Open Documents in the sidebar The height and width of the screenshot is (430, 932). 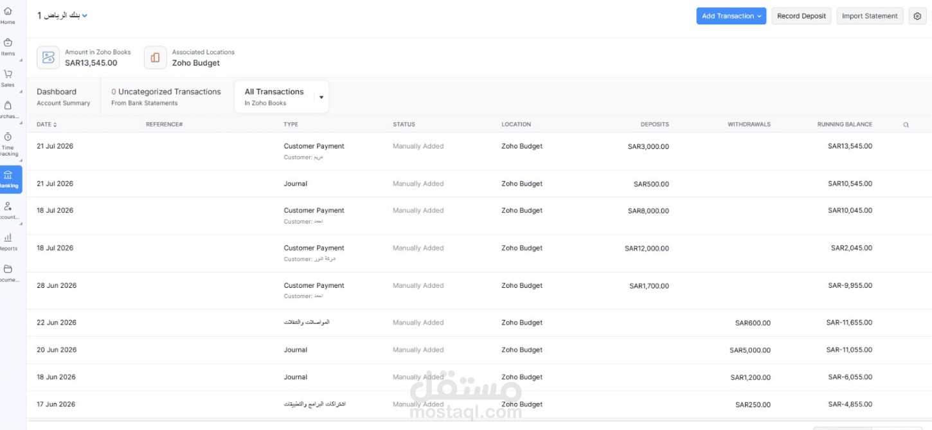tap(8, 273)
